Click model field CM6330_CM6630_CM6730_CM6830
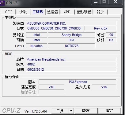This screenshot has width=125, height=115. 55,28
